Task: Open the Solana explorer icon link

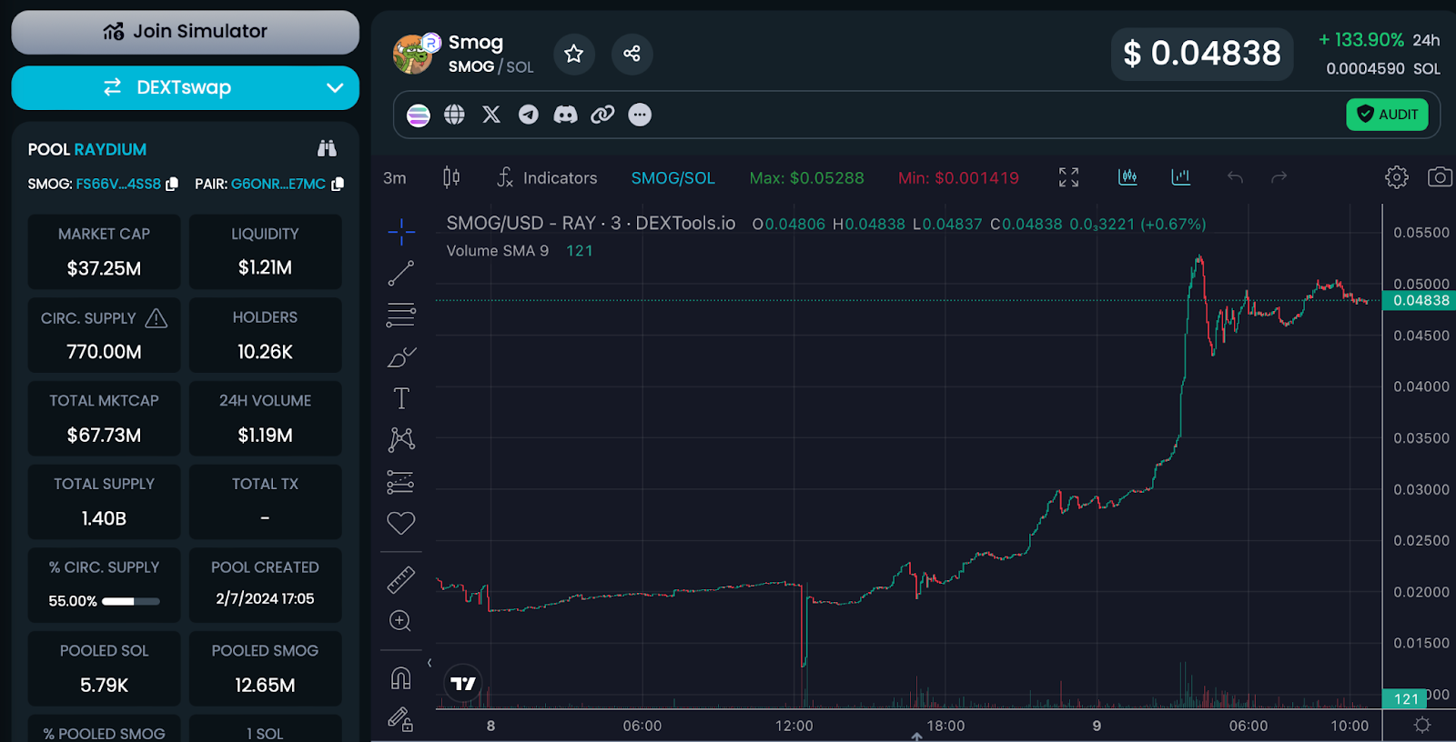Action: tap(419, 115)
